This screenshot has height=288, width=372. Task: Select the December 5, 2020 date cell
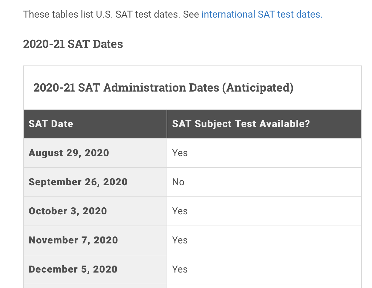click(95, 270)
